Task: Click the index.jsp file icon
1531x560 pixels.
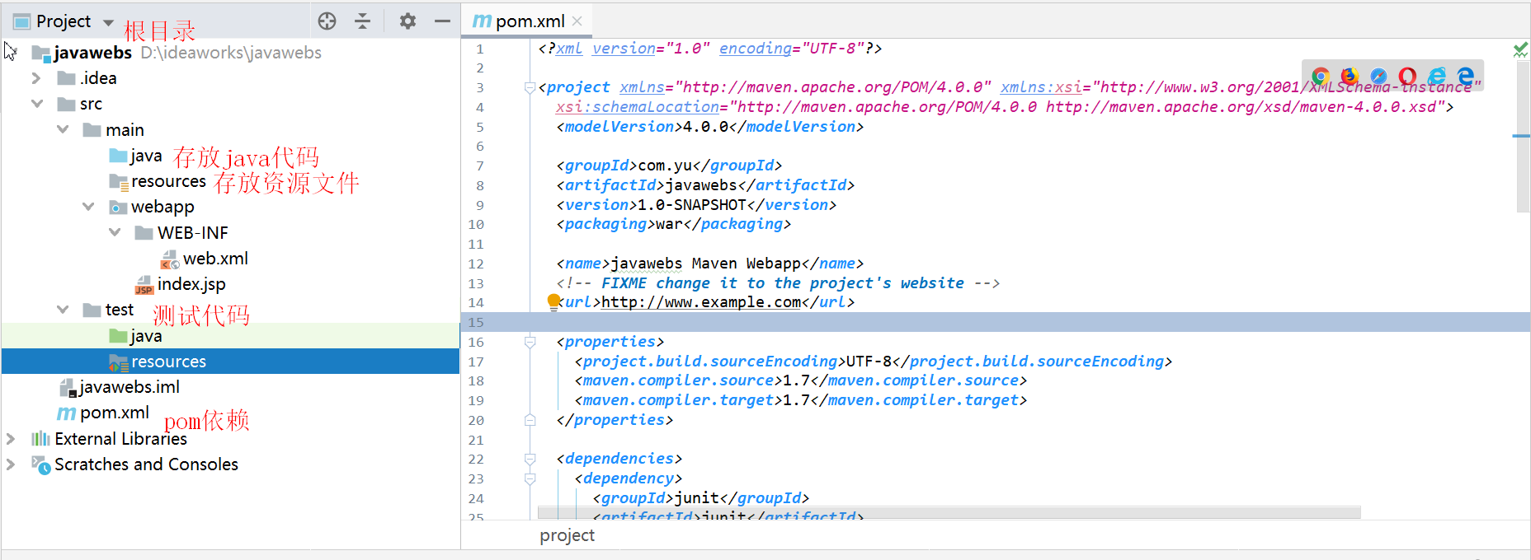Action: (144, 285)
